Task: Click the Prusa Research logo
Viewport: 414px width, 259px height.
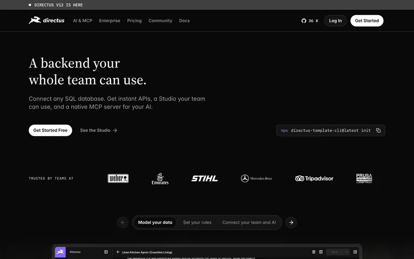Action: coord(364,179)
